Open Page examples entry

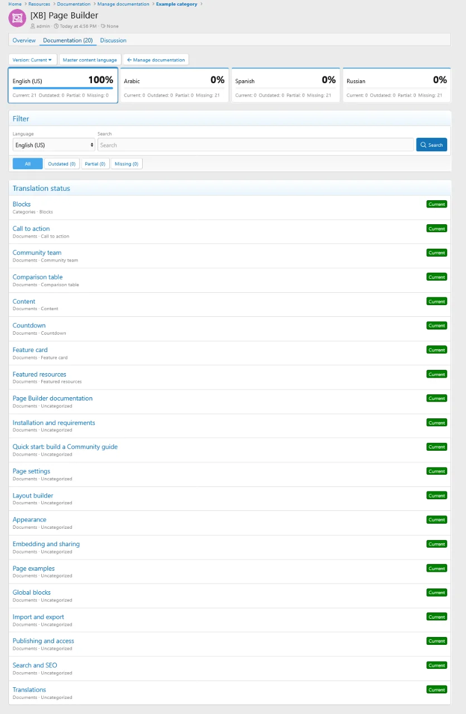(33, 568)
